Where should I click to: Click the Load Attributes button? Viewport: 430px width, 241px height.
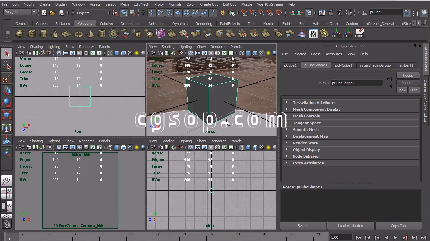click(350, 226)
